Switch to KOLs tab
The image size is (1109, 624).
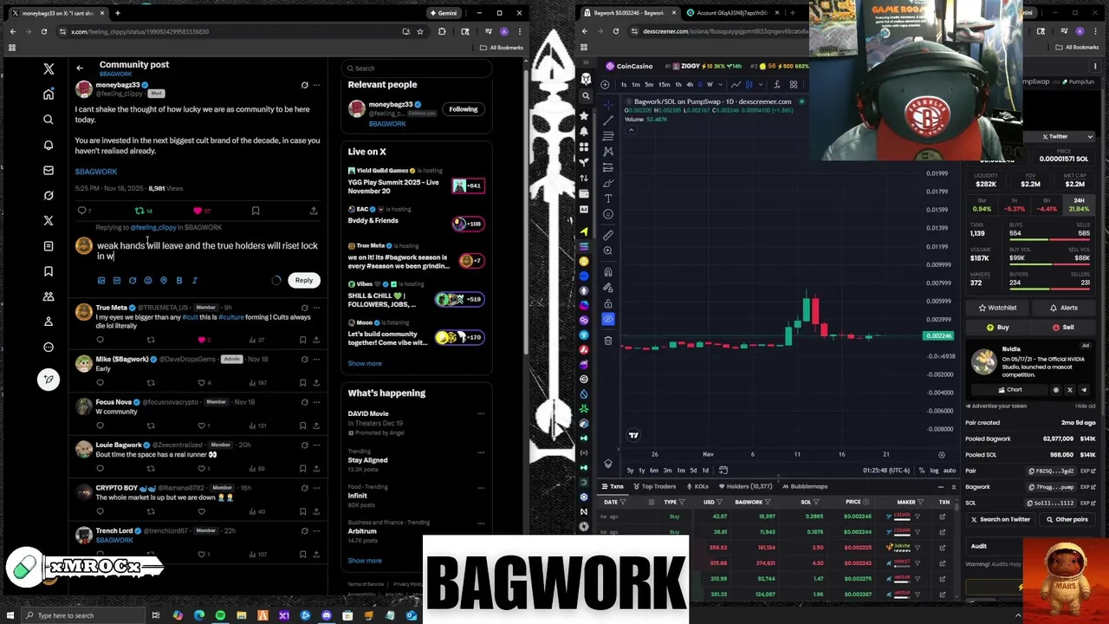697,487
